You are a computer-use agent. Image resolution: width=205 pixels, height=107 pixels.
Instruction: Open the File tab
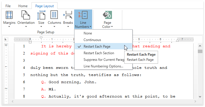[x=8, y=6]
